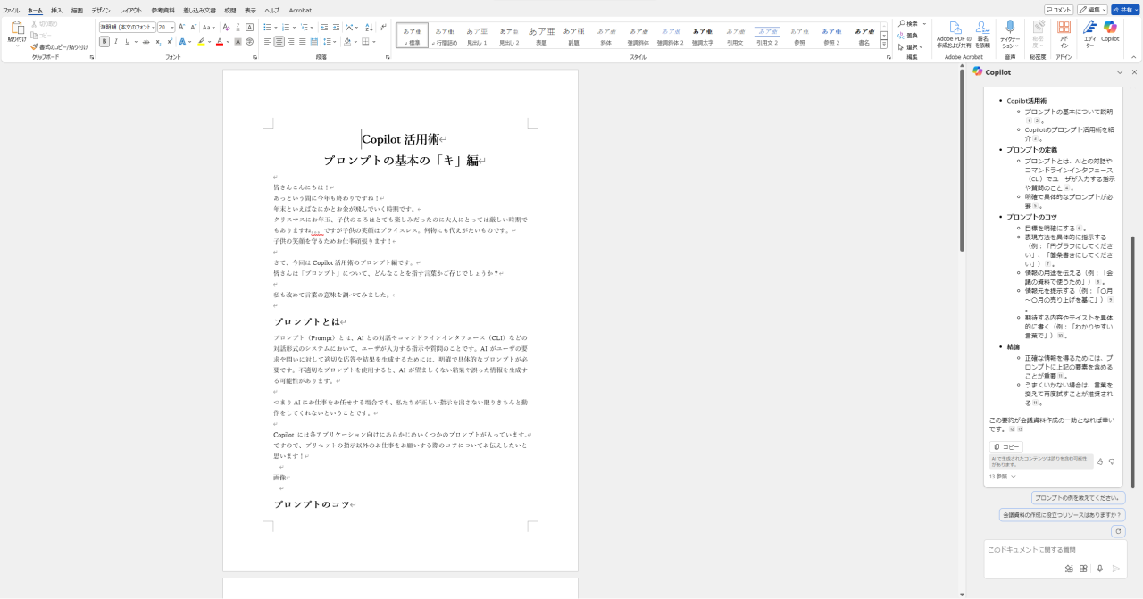Toggle Underline formatting (U)

pyautogui.click(x=127, y=42)
